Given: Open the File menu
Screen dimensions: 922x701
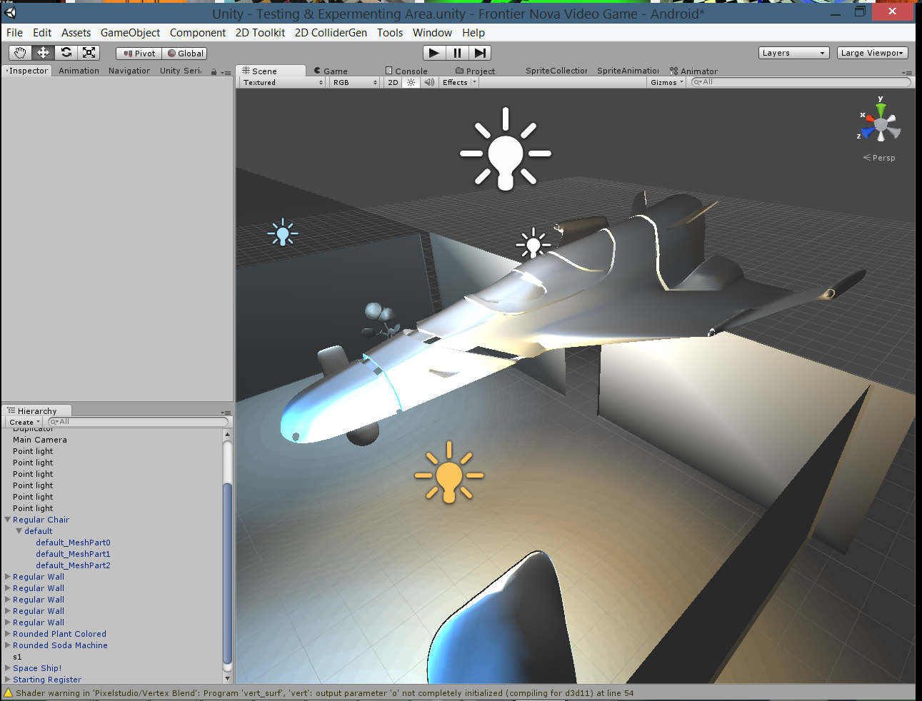Looking at the screenshot, I should (14, 33).
